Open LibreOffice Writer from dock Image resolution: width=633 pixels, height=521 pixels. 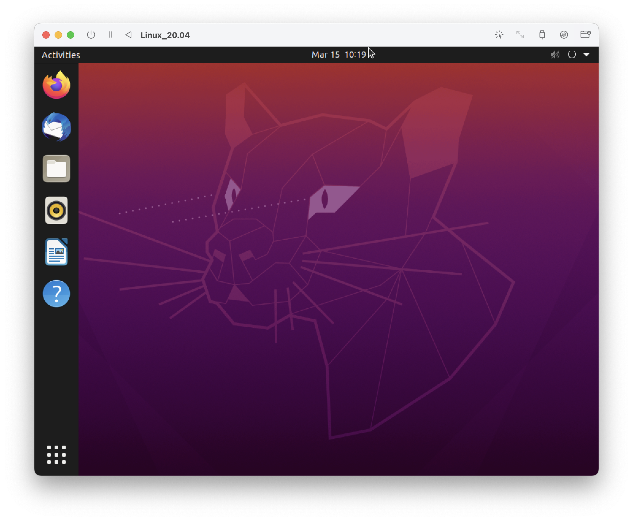pos(56,252)
